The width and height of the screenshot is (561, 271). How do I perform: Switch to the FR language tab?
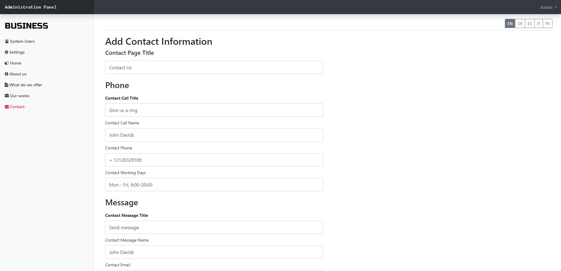tap(547, 24)
